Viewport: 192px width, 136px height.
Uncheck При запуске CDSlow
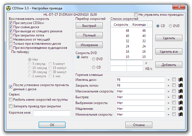[x=11, y=23]
